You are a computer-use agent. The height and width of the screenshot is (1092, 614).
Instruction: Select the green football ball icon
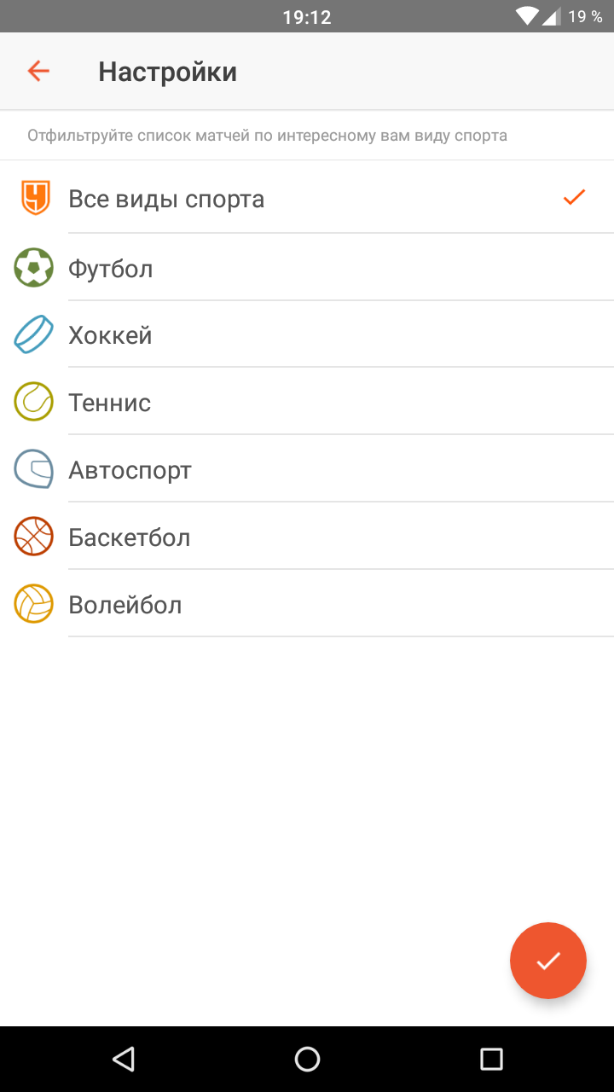(34, 268)
